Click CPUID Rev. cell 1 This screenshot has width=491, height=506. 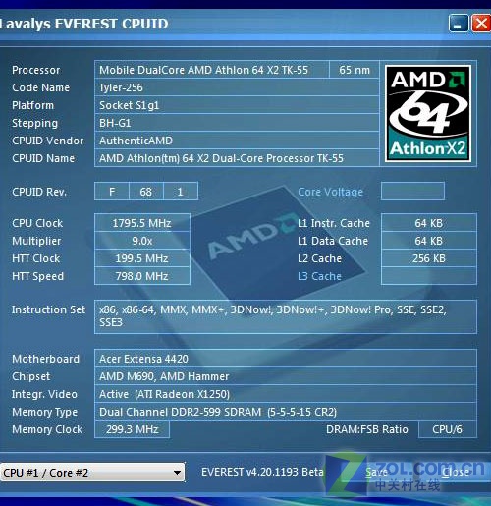[x=181, y=192]
